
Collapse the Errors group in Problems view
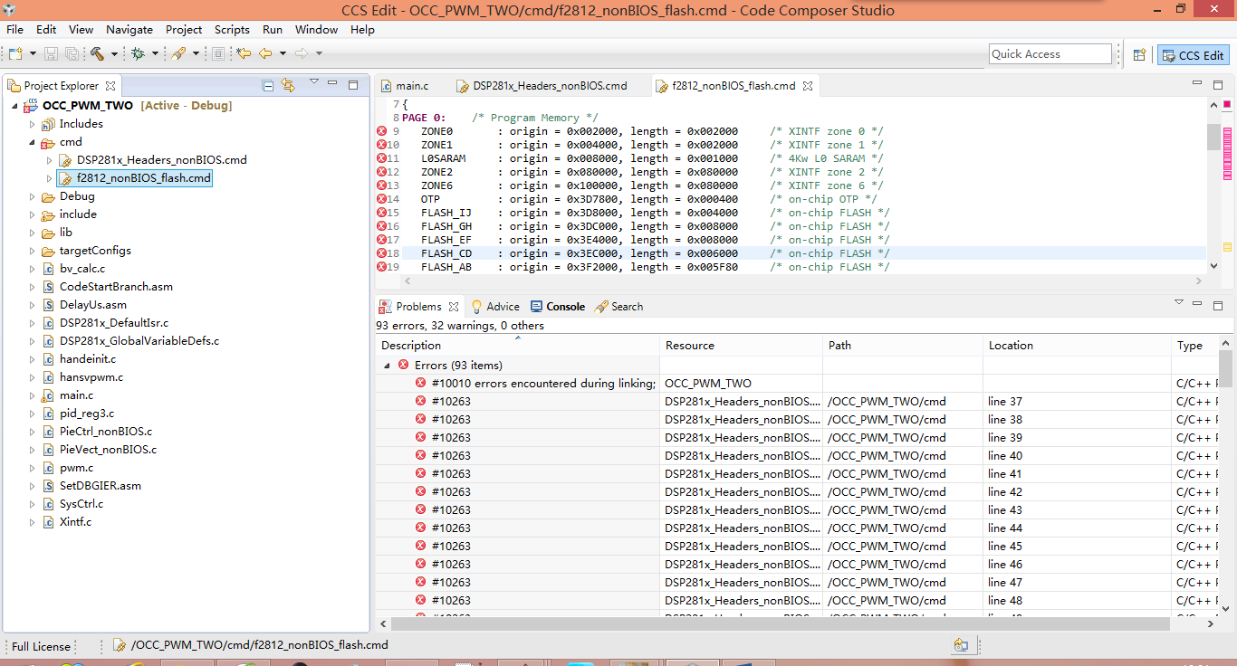[x=388, y=365]
